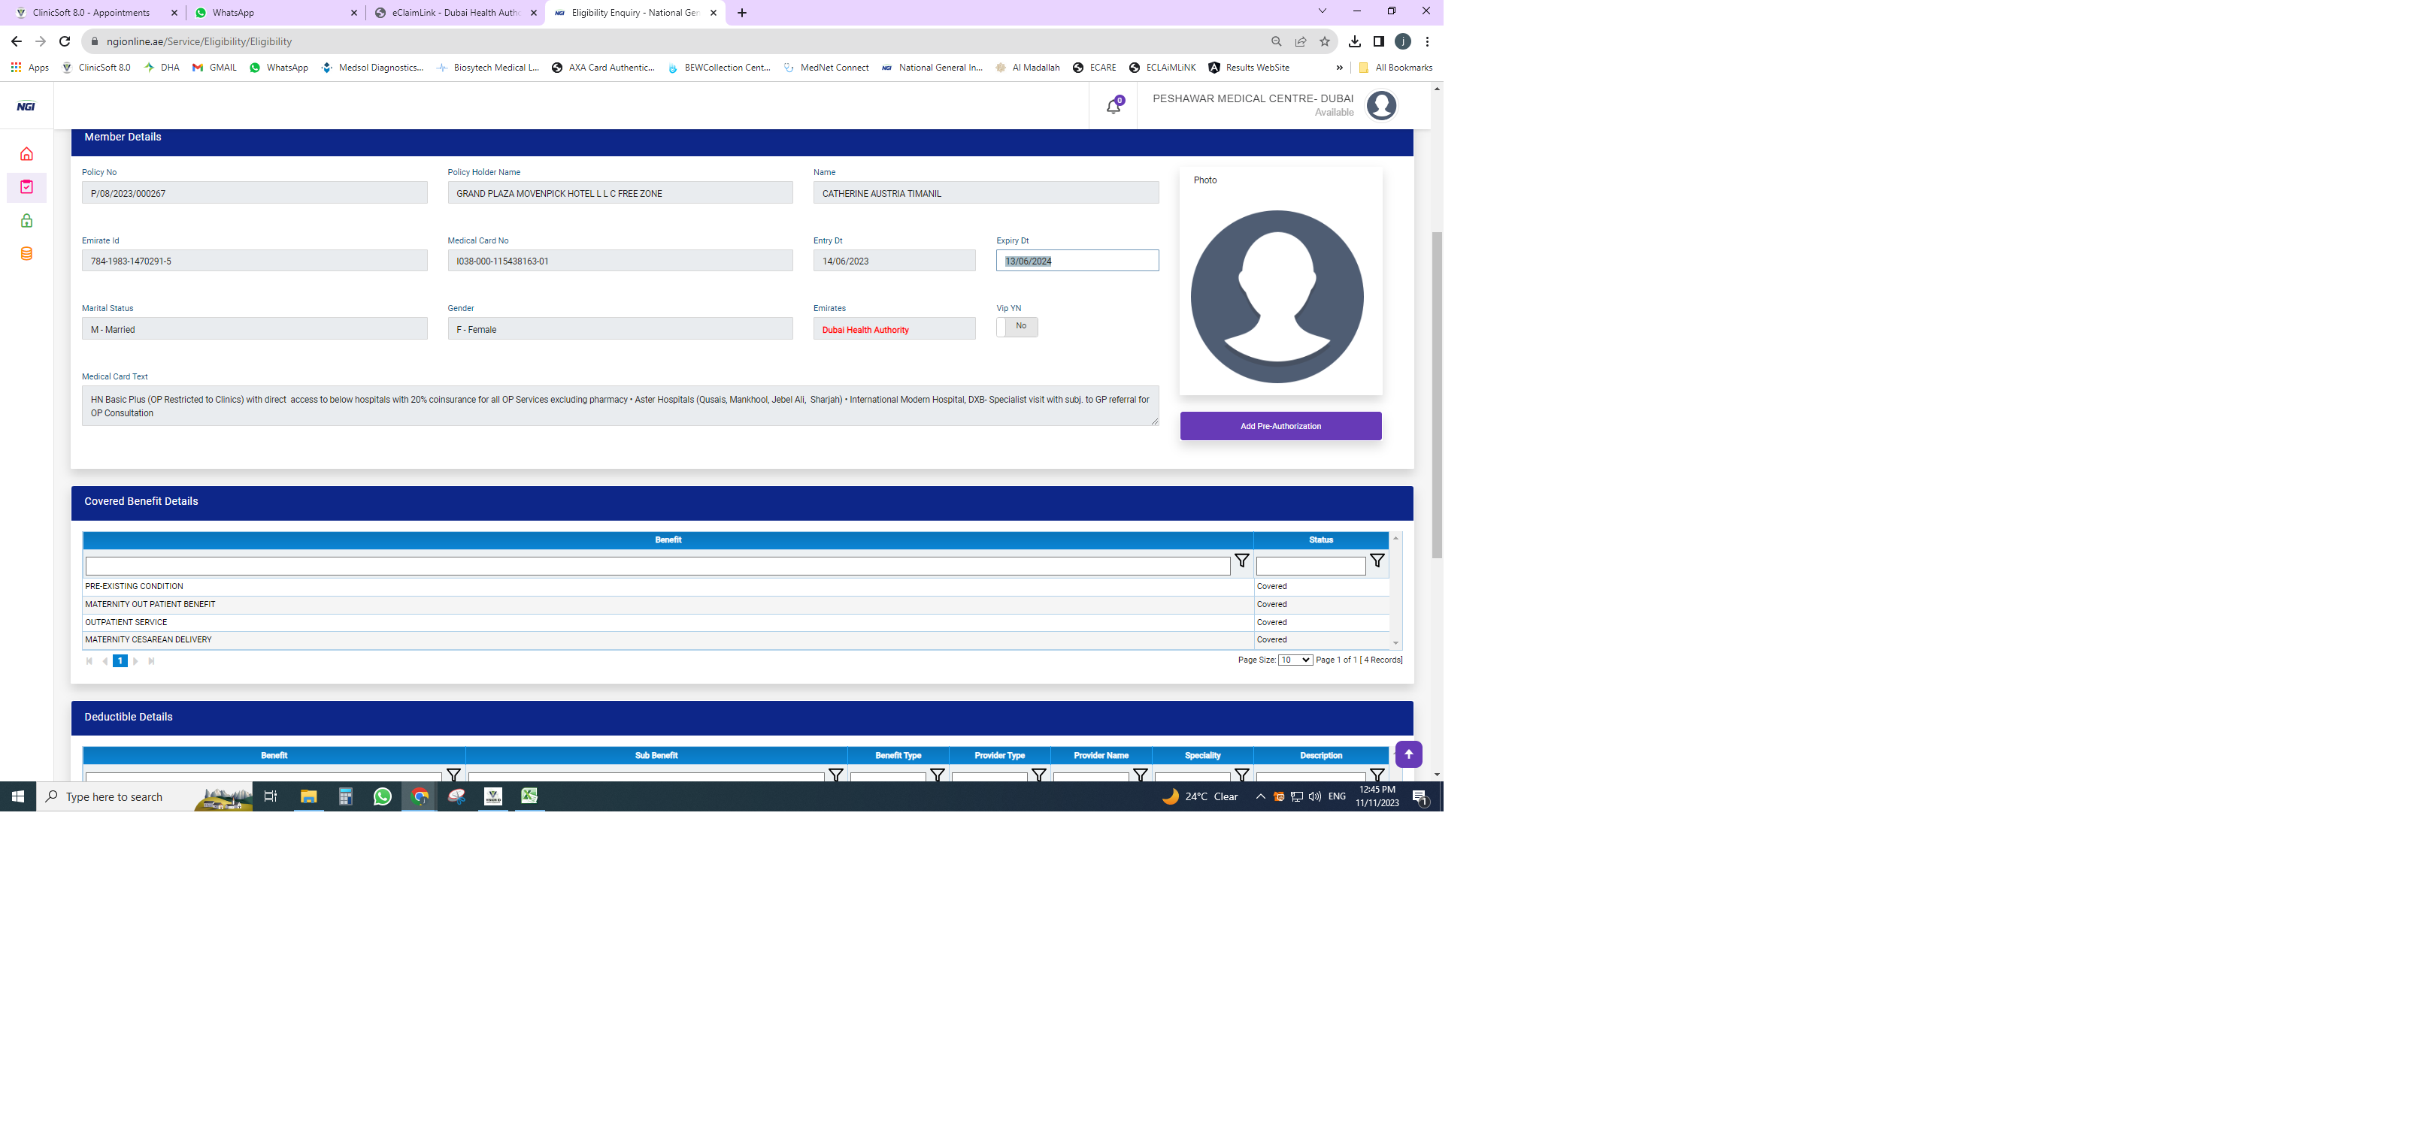
Task: Open the green lock sidebar icon
Action: pyautogui.click(x=26, y=221)
